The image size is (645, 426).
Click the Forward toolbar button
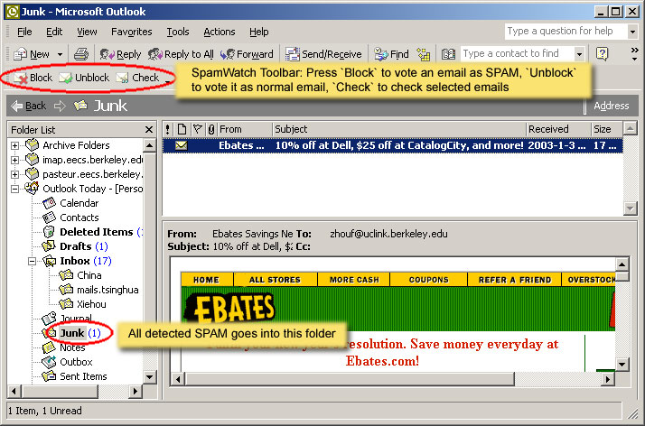[x=247, y=54]
